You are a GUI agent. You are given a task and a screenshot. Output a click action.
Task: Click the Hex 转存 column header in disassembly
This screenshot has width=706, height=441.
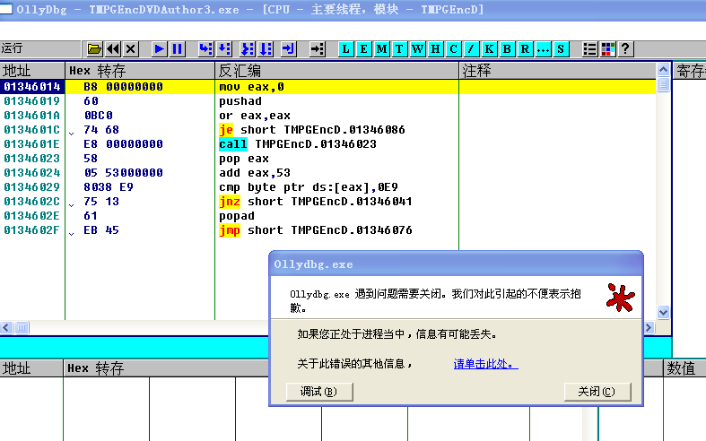tap(140, 71)
